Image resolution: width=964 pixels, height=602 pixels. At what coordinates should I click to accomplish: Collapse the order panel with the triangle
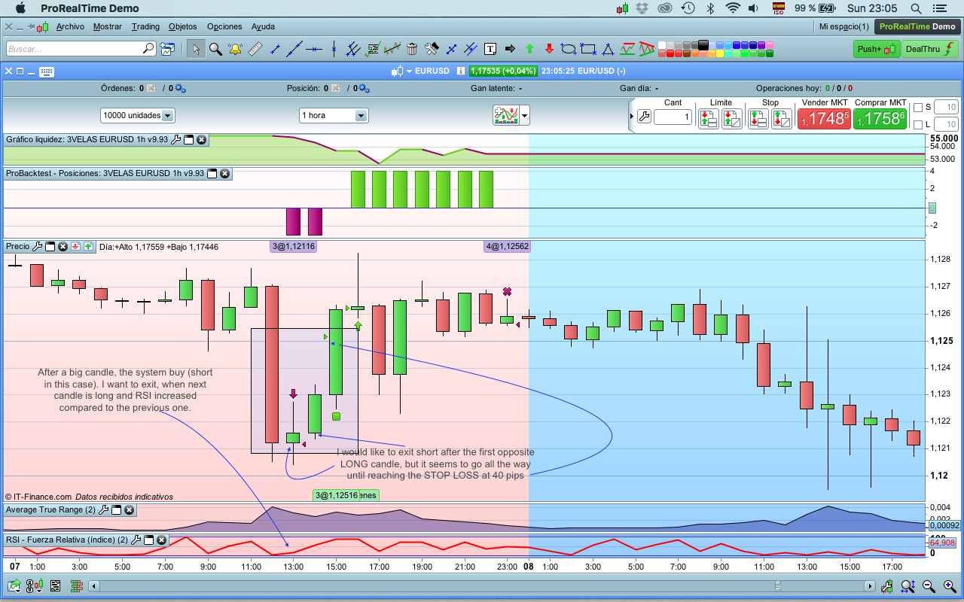tap(632, 117)
